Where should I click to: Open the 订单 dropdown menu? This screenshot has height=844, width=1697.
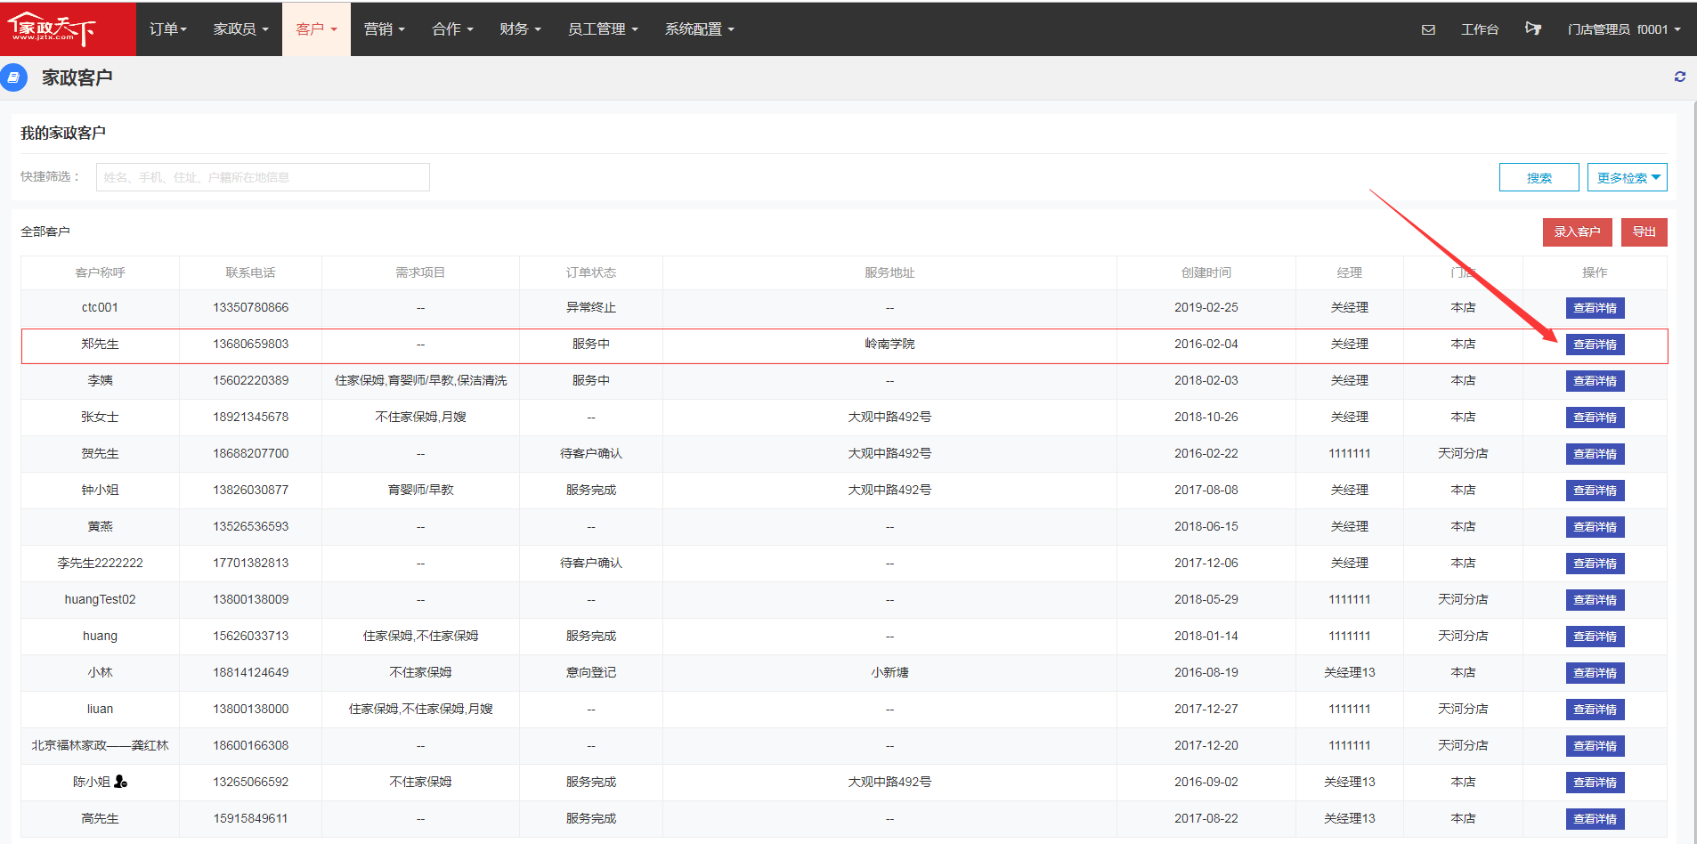click(167, 29)
